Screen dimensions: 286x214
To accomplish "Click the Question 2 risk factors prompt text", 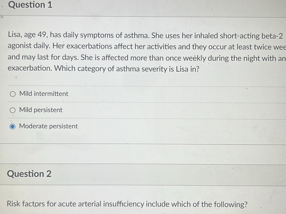I will pyautogui.click(x=127, y=204).
